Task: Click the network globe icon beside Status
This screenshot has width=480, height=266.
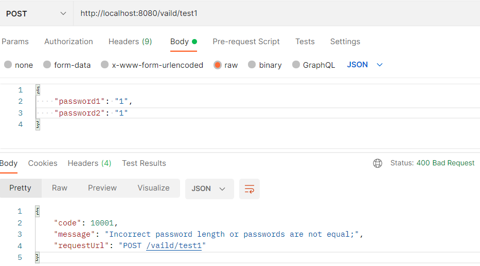Action: point(378,163)
